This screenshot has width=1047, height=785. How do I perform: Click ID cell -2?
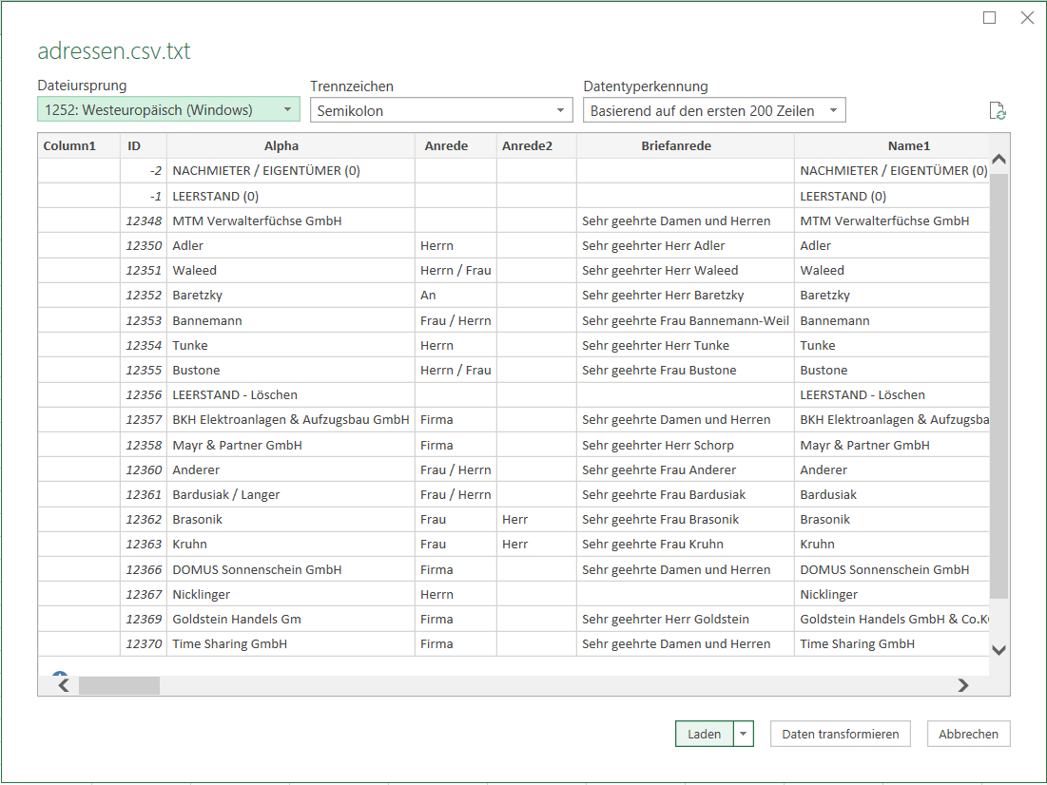[144, 170]
